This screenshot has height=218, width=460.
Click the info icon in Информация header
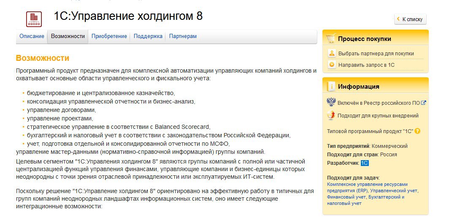point(331,86)
